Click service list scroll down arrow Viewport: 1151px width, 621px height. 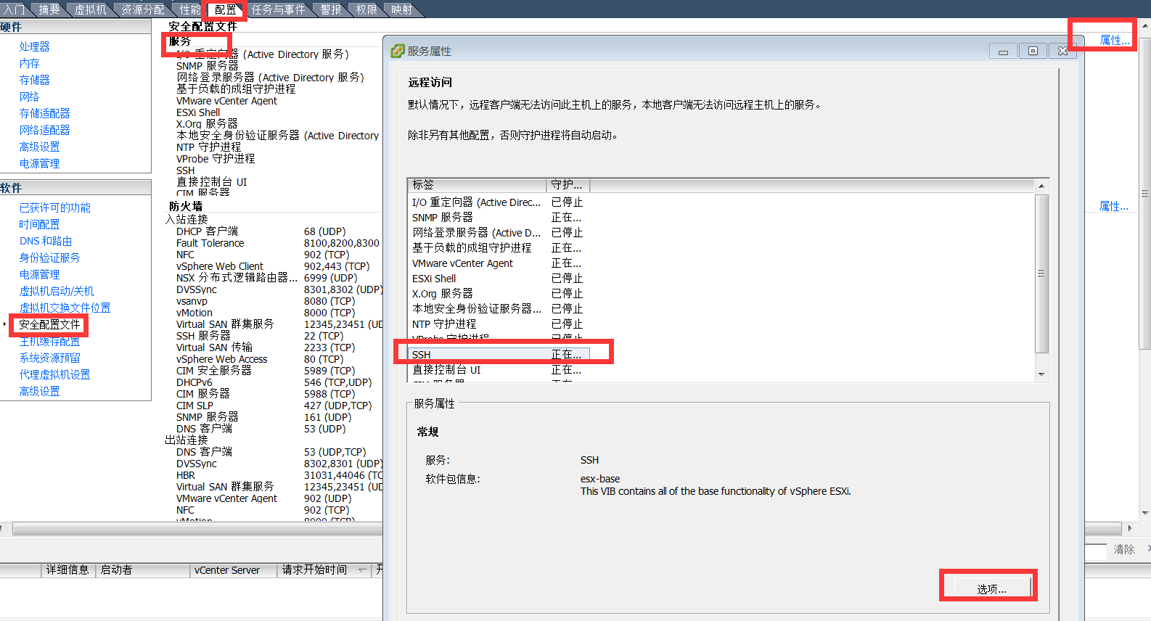click(1041, 374)
